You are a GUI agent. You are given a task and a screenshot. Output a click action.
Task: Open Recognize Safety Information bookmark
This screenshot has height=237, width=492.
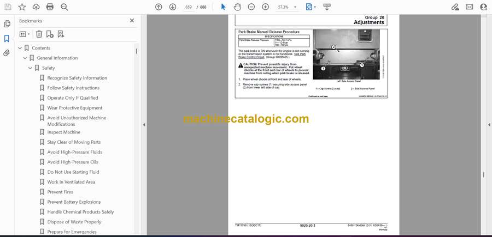tap(77, 78)
